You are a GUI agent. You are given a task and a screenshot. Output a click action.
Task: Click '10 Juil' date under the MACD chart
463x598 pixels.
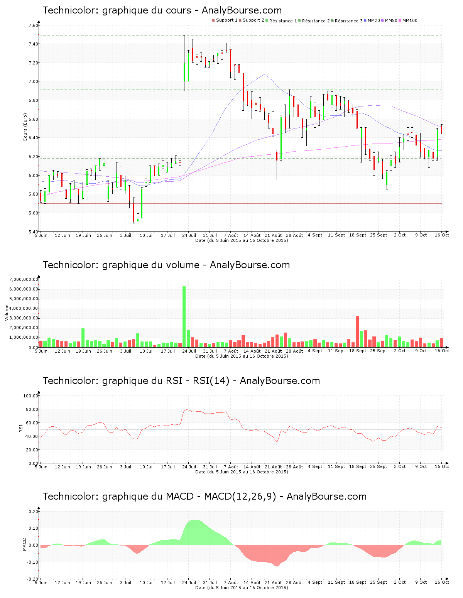coord(147,583)
